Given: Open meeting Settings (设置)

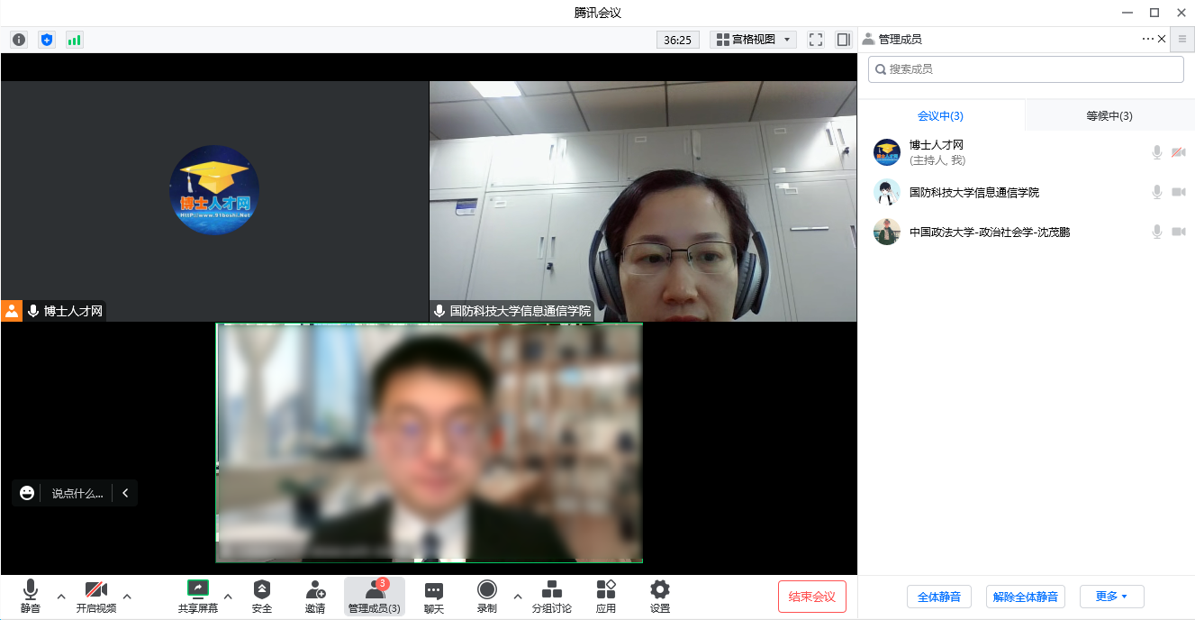Looking at the screenshot, I should point(660,597).
